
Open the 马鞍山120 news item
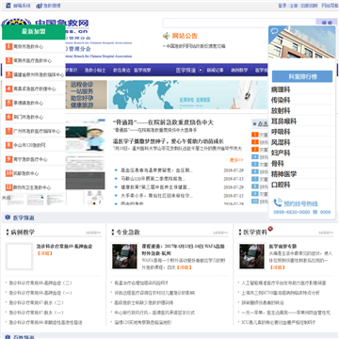(x=153, y=179)
